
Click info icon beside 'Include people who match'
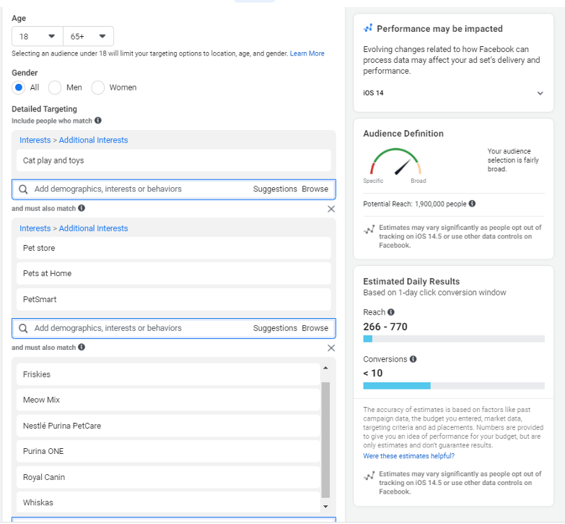(98, 121)
